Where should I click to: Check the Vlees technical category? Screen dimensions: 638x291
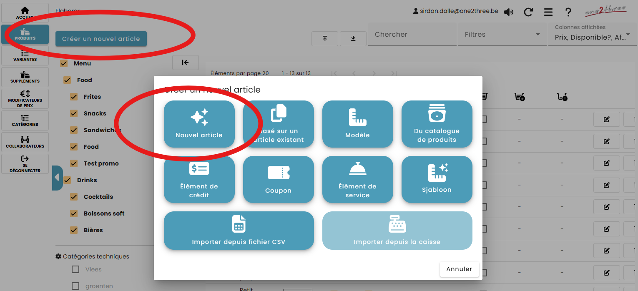(75, 269)
